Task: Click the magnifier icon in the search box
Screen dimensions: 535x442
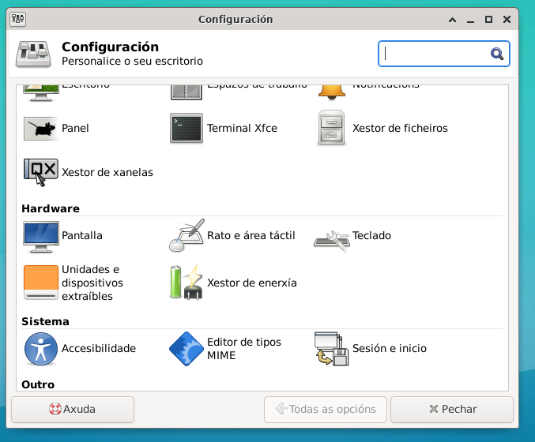Action: [x=497, y=54]
